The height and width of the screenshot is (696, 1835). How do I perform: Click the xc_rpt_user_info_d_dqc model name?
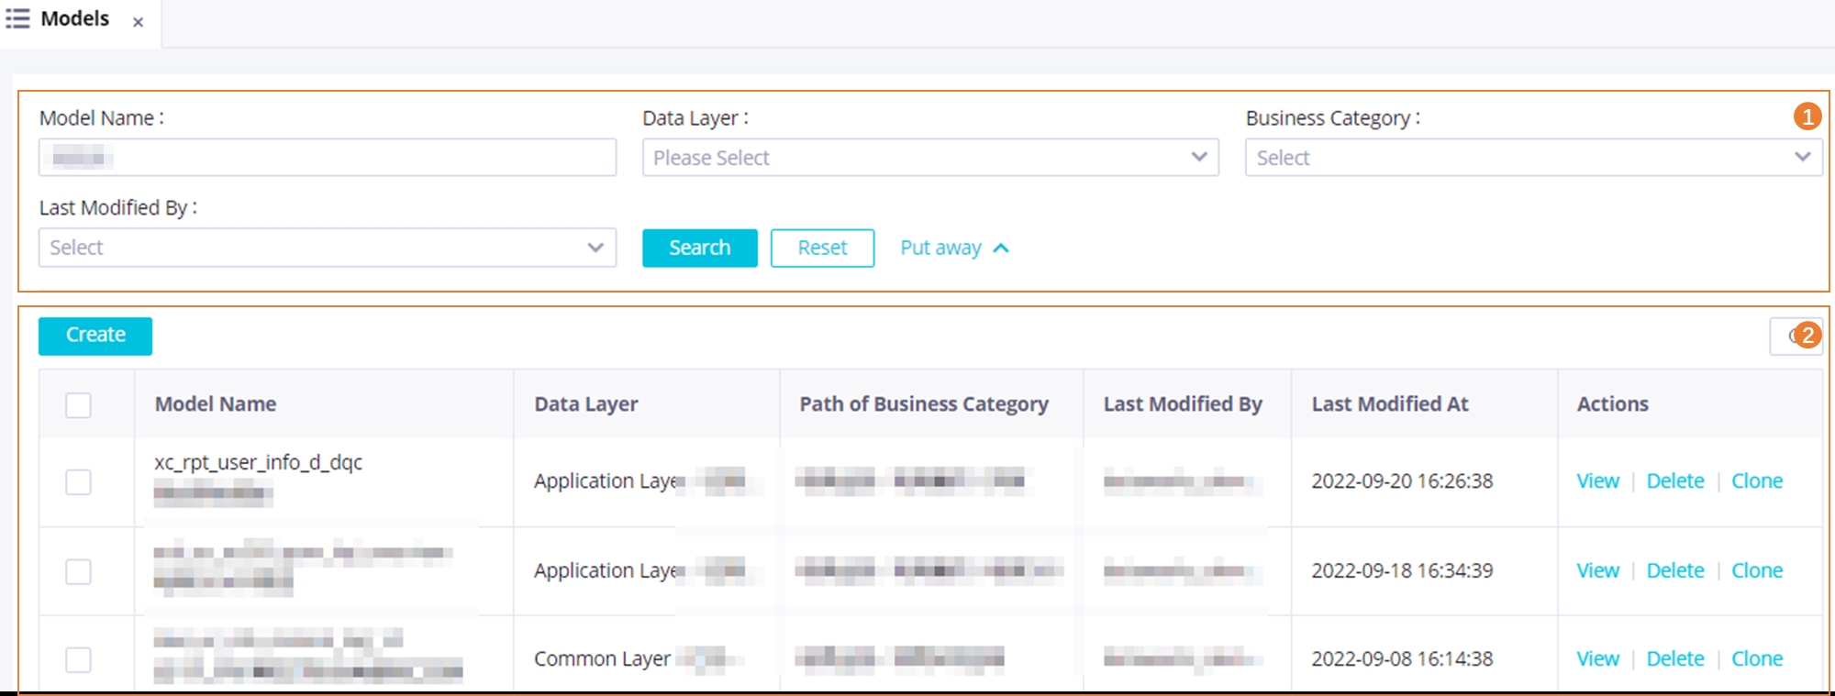coord(258,463)
